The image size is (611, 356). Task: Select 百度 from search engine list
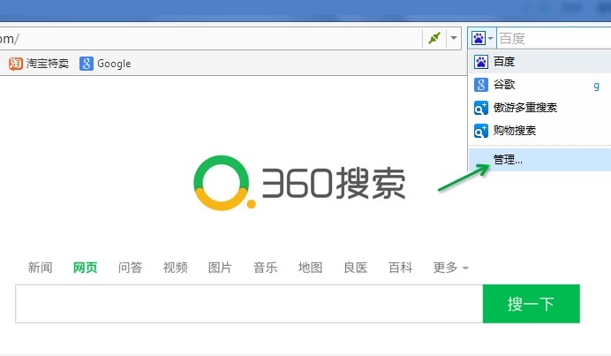539,62
